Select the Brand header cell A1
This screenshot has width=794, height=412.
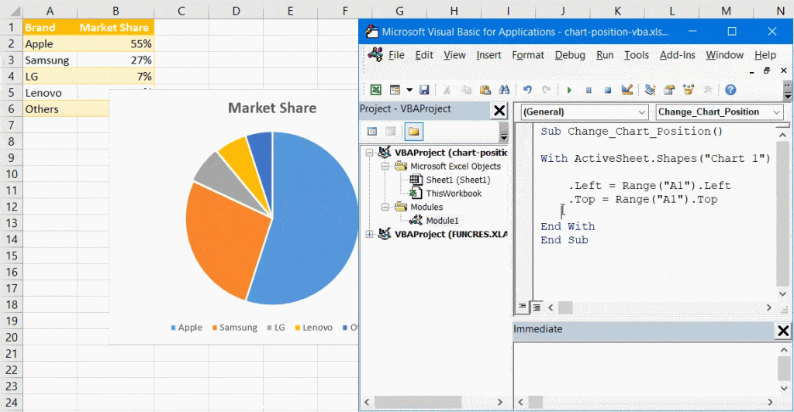(x=50, y=27)
